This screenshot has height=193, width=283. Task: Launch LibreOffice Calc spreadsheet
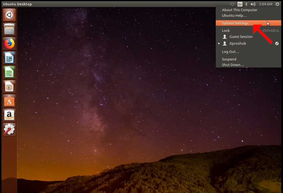pyautogui.click(x=9, y=72)
